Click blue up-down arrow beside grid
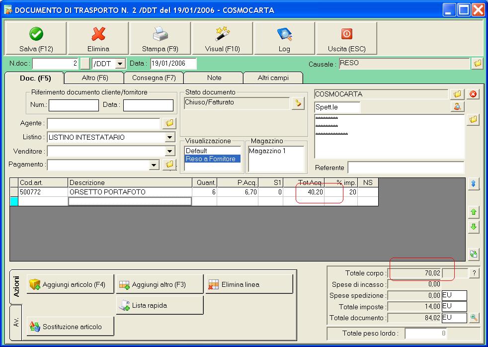The image size is (488, 347). coord(474,183)
